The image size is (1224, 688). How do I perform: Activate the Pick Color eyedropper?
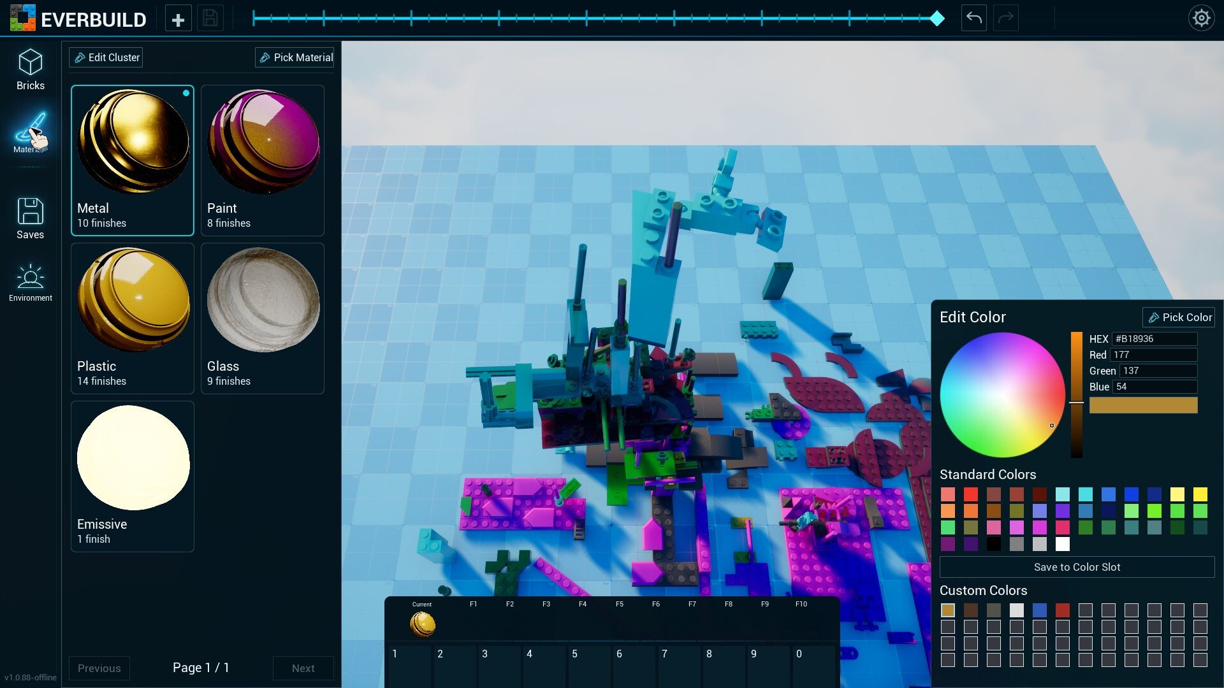1179,317
